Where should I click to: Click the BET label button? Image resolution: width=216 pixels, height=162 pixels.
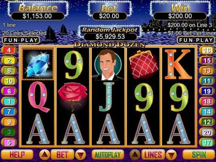point(62,155)
